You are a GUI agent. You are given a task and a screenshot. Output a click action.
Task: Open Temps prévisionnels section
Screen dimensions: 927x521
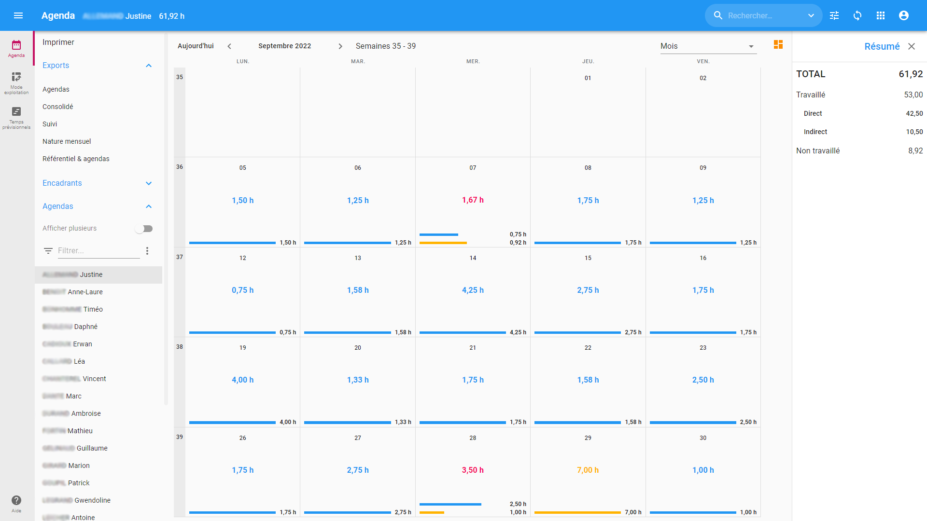(16, 118)
